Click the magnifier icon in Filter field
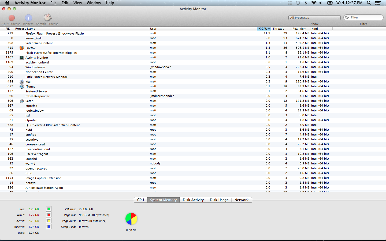This screenshot has height=241, width=386. point(347,17)
